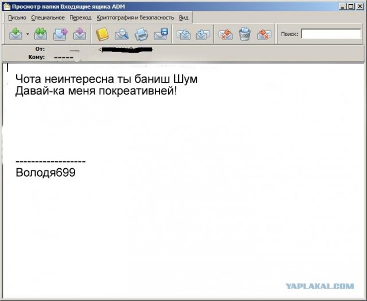Delete and go to previous message icon
The width and height of the screenshot is (367, 301).
[225, 34]
